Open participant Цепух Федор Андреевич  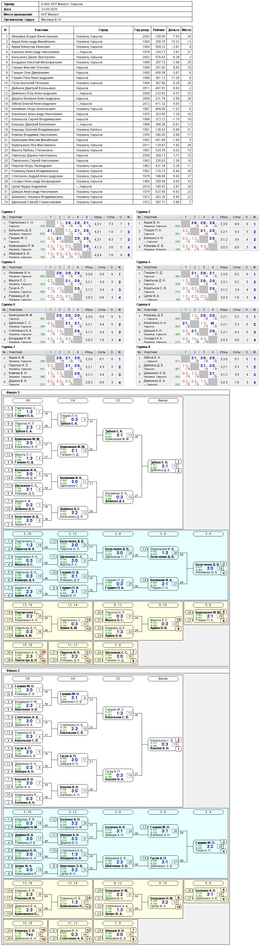click(x=29, y=187)
